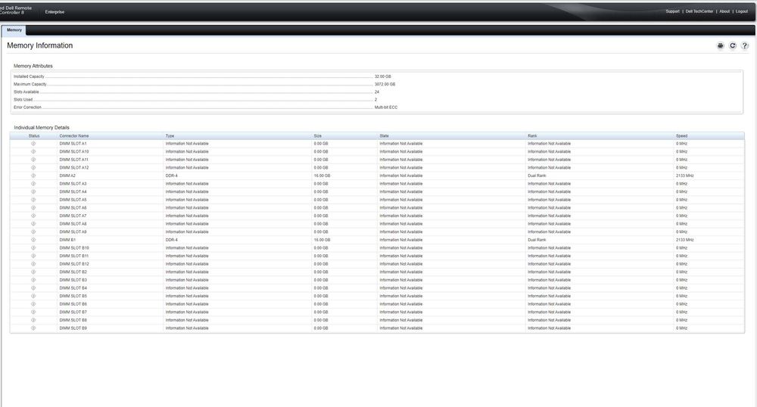Screen dimensions: 757x407
Task: Click status icon for DIMM SLOT B11
Action: tap(33, 256)
